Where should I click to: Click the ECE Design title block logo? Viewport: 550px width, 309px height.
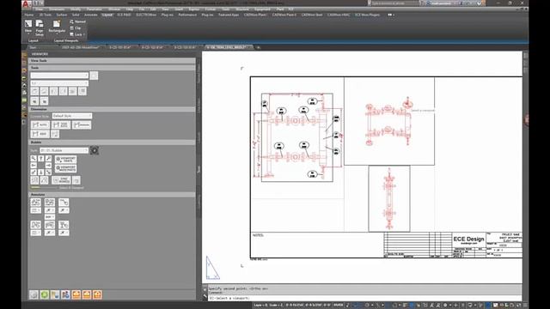[468, 239]
